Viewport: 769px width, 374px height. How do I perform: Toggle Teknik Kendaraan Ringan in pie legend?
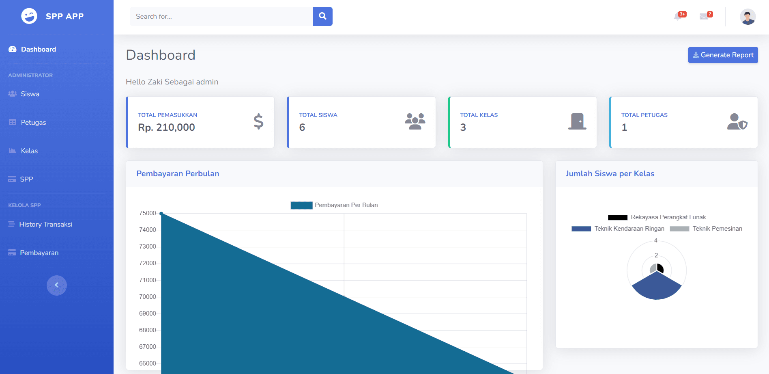(x=618, y=229)
